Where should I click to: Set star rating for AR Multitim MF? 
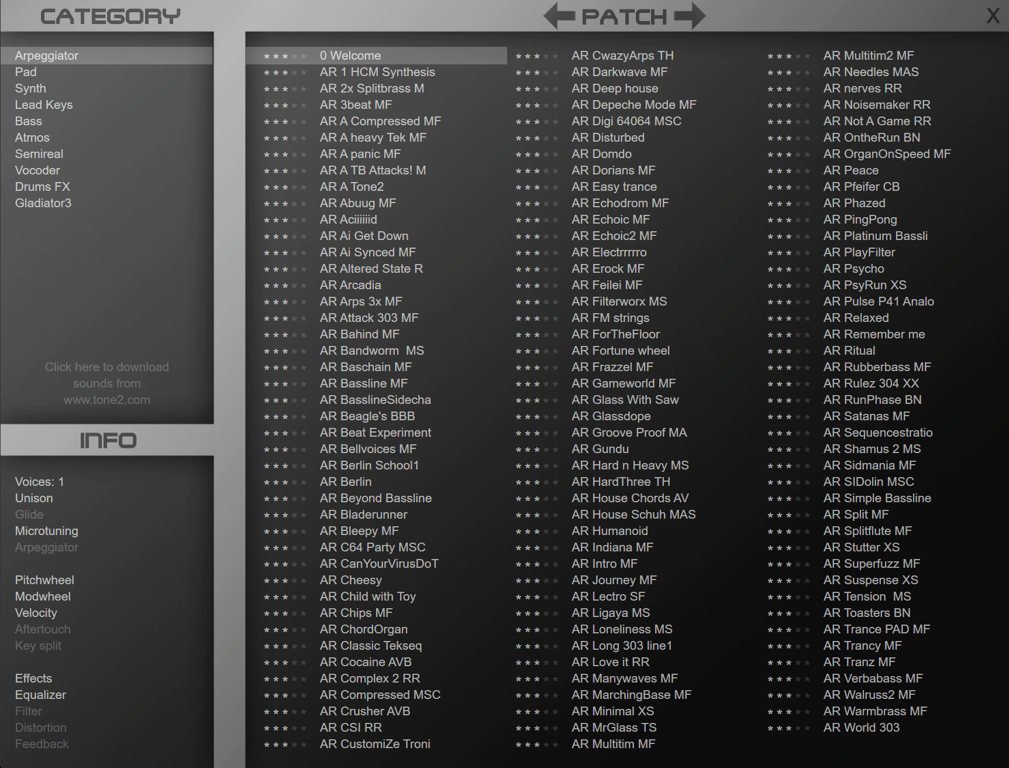tap(537, 745)
